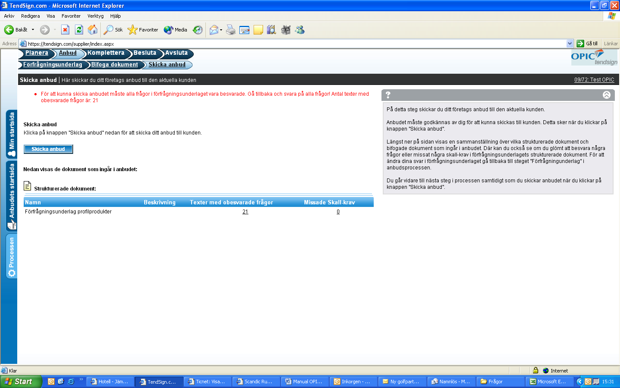Expand the Mail dropdown arrow
Viewport: 620px width, 388px height.
(221, 30)
